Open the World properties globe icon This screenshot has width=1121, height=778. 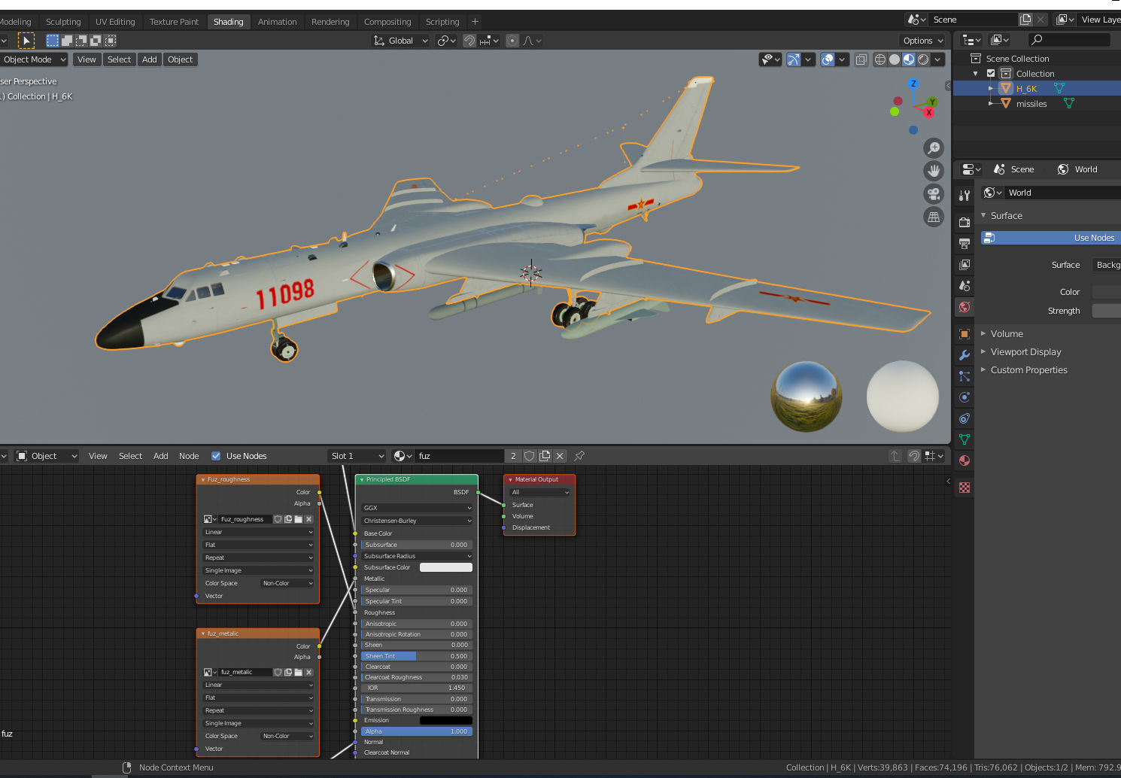(965, 306)
